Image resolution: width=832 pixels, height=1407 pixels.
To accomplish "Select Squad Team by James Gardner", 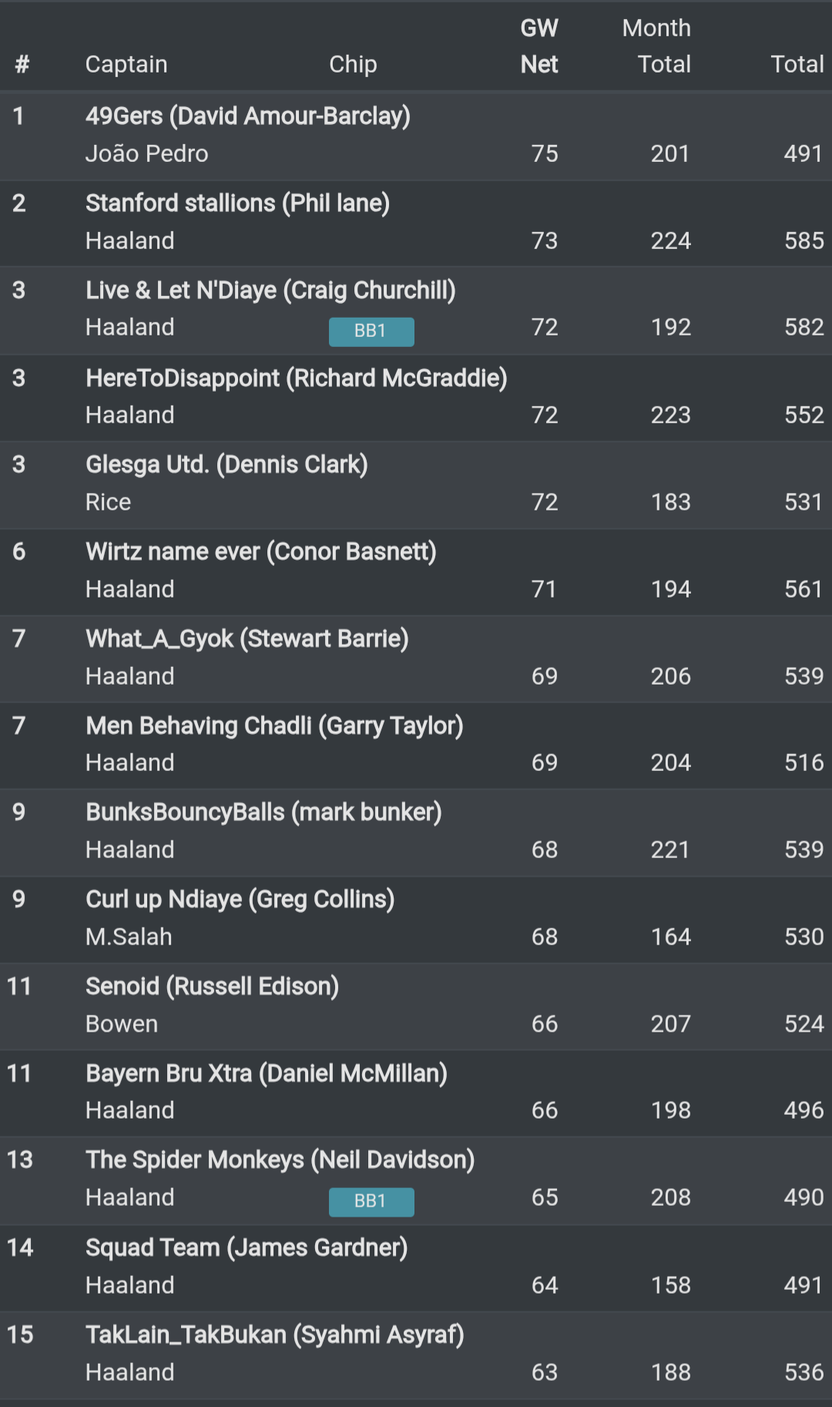I will tap(247, 1247).
